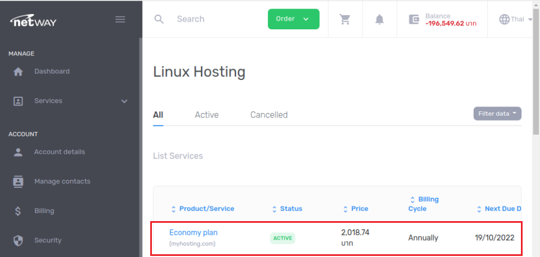Open the shopping cart icon
The height and width of the screenshot is (257, 540).
click(x=345, y=19)
